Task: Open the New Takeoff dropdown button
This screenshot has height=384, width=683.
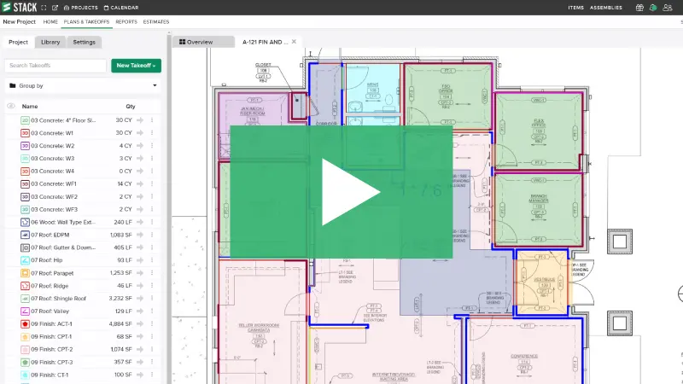Action: coord(136,66)
